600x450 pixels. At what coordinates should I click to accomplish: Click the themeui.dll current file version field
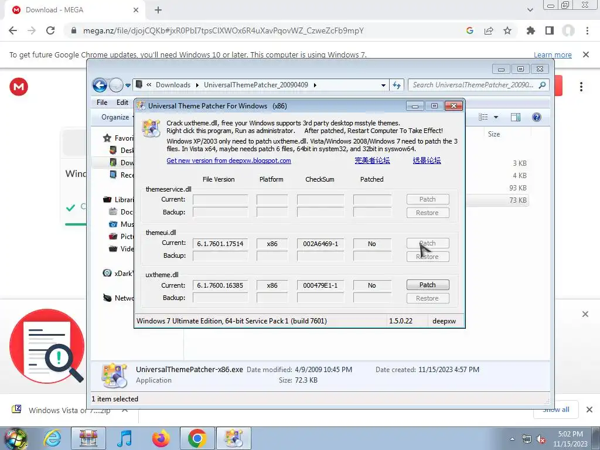pyautogui.click(x=220, y=244)
